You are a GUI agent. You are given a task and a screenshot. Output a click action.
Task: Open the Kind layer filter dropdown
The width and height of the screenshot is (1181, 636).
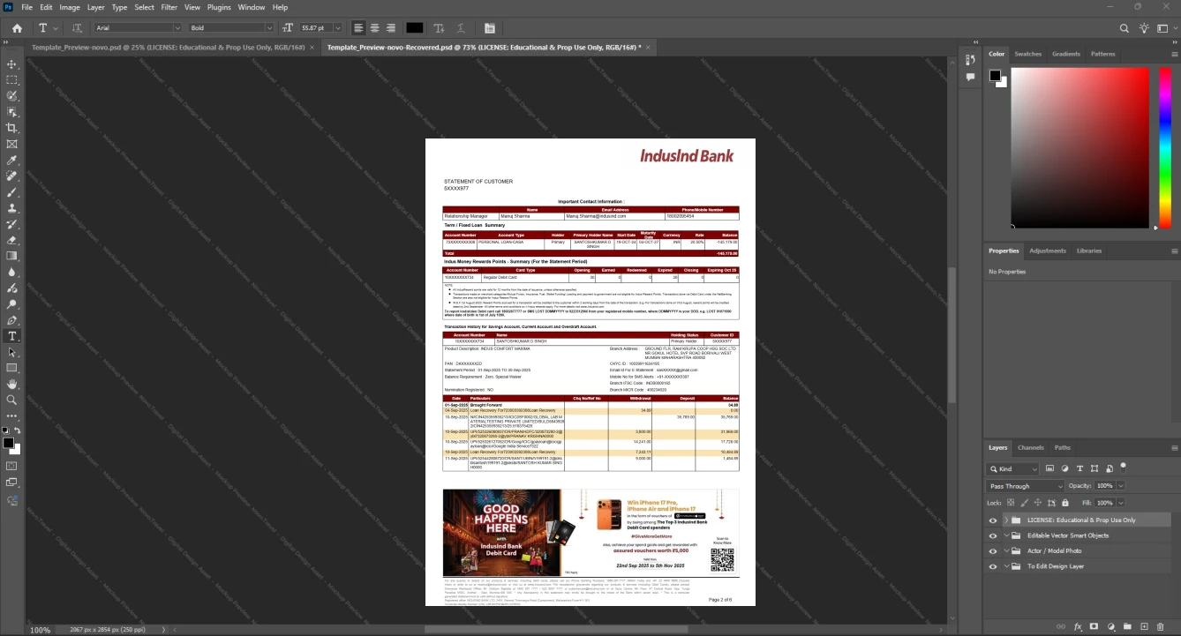(x=1013, y=469)
